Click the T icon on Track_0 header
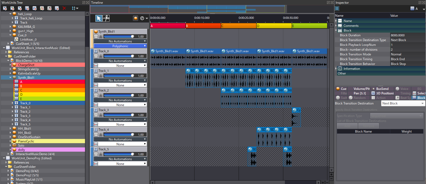The width and height of the screenshot is (426, 184). [96, 51]
